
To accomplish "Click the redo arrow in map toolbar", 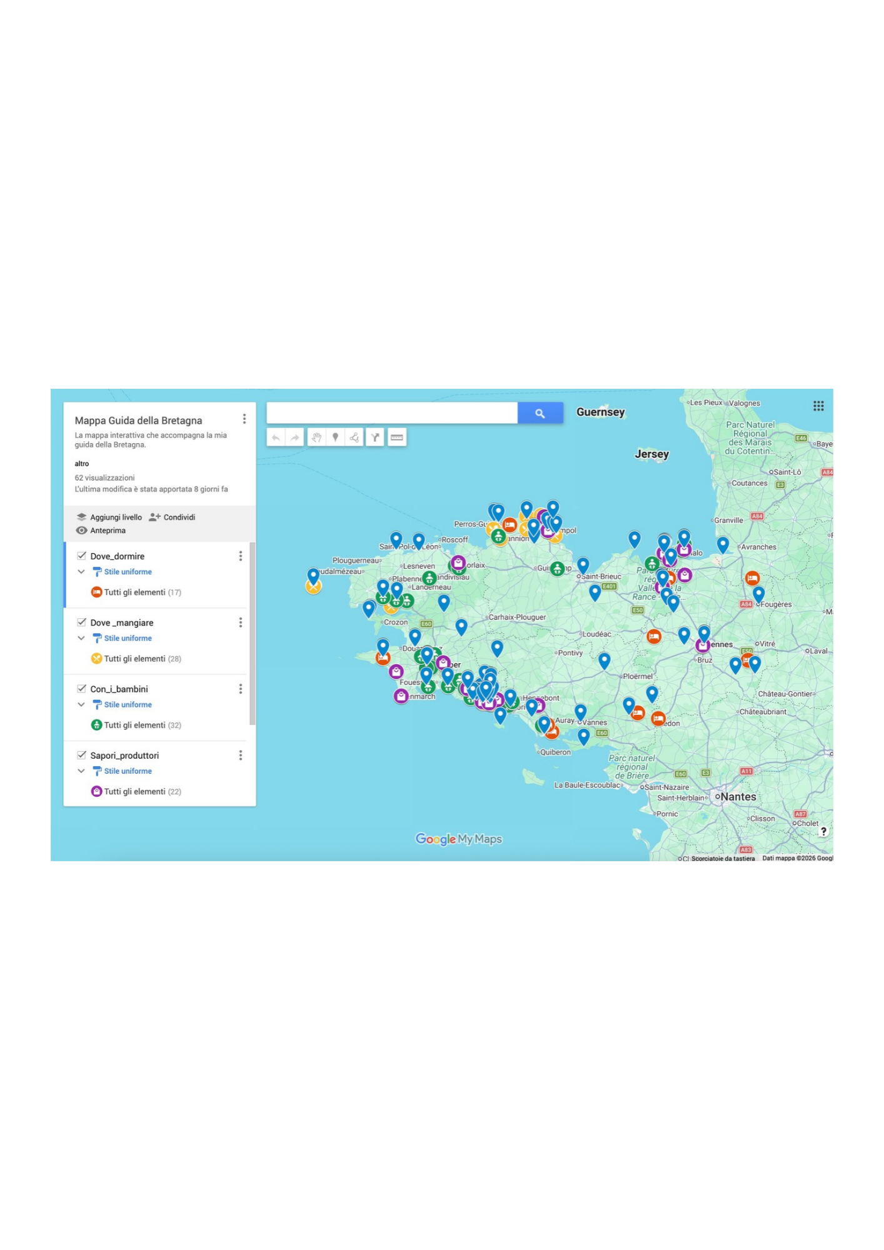I will click(x=294, y=437).
